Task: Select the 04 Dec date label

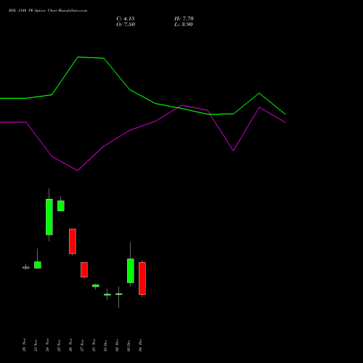Action: click(x=140, y=345)
